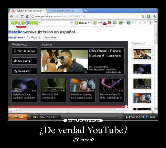The width and height of the screenshot is (166, 148).
Task: Click the Compartir button
Action: [25, 71]
